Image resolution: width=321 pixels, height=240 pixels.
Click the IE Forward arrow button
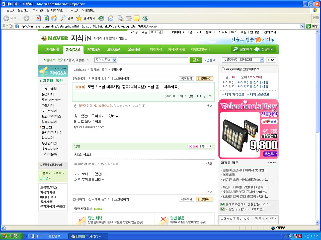click(26, 18)
